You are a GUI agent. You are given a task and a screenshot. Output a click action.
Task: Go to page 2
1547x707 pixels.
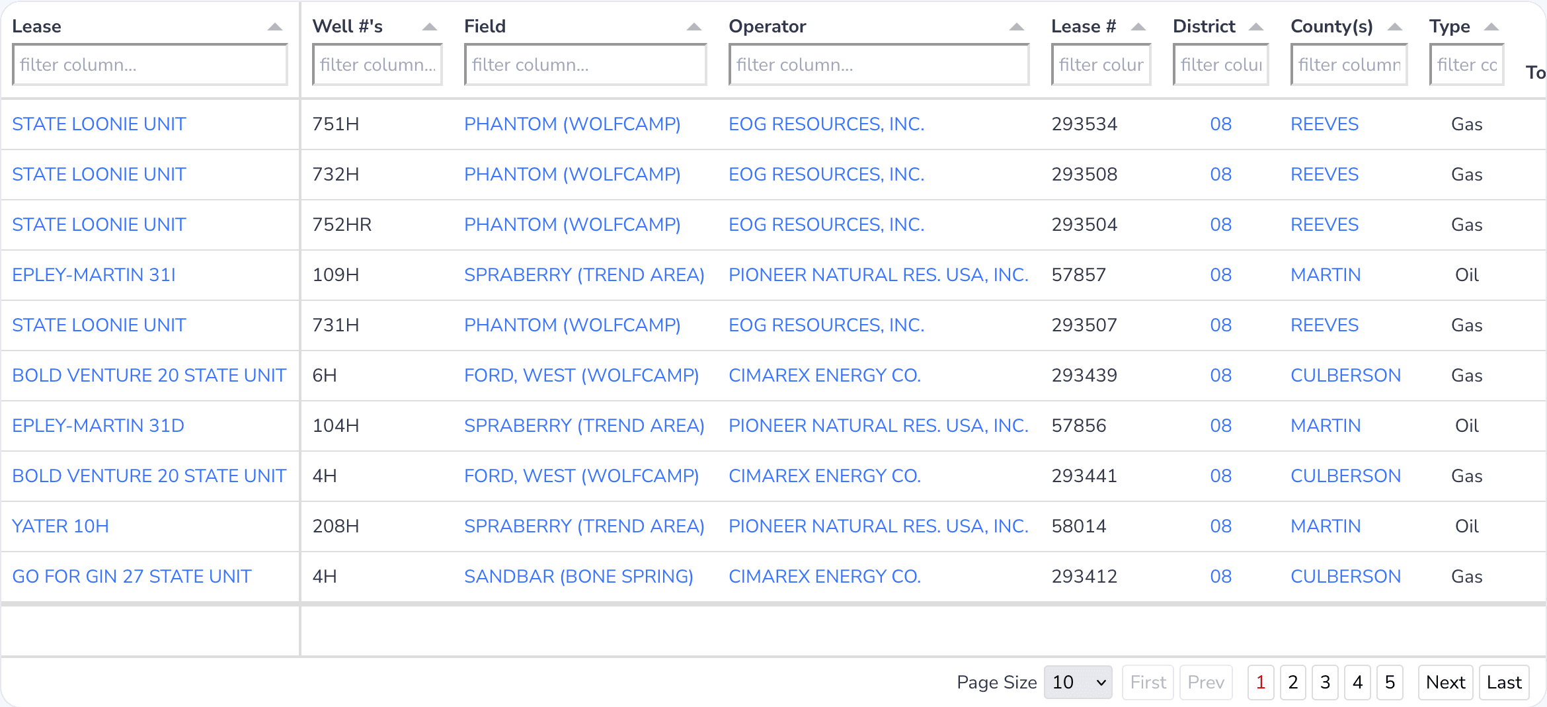click(x=1293, y=682)
